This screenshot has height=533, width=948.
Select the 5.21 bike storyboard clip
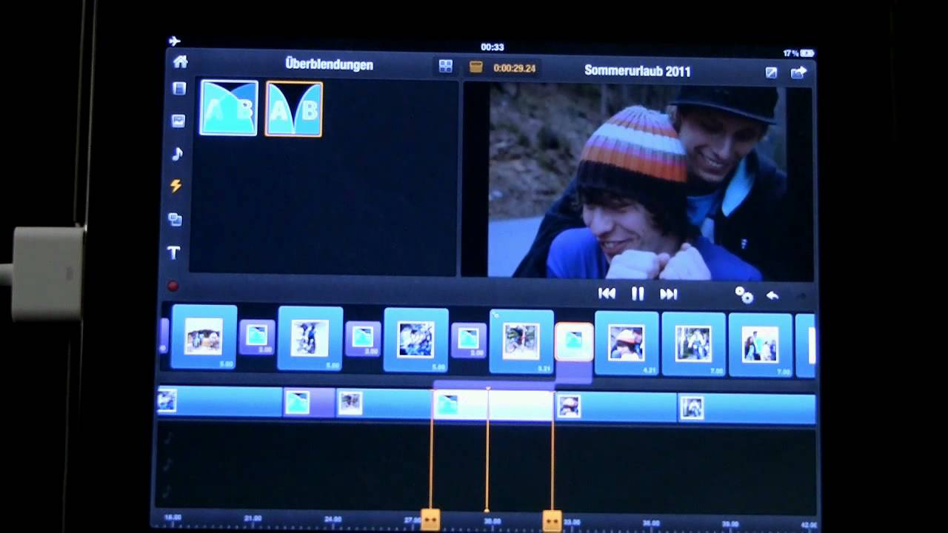(x=521, y=342)
